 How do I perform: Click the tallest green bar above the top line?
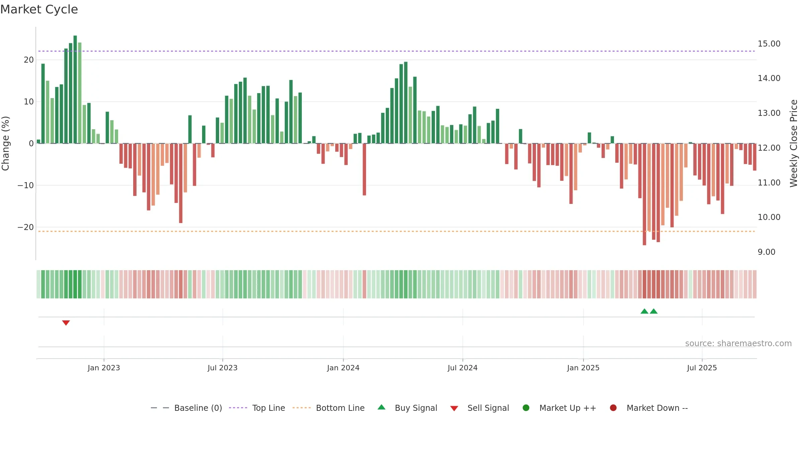click(75, 89)
